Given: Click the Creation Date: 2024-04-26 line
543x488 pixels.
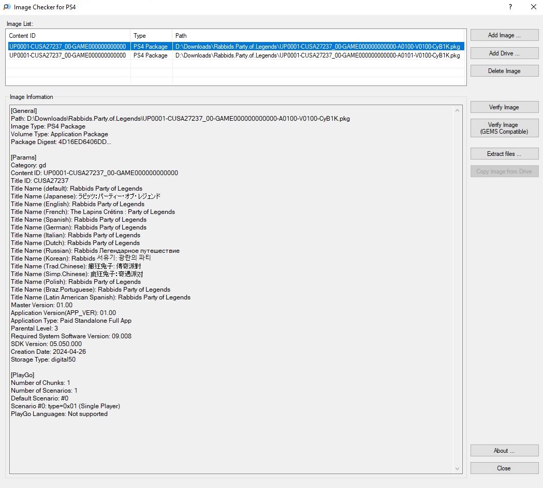Looking at the screenshot, I should click(48, 352).
